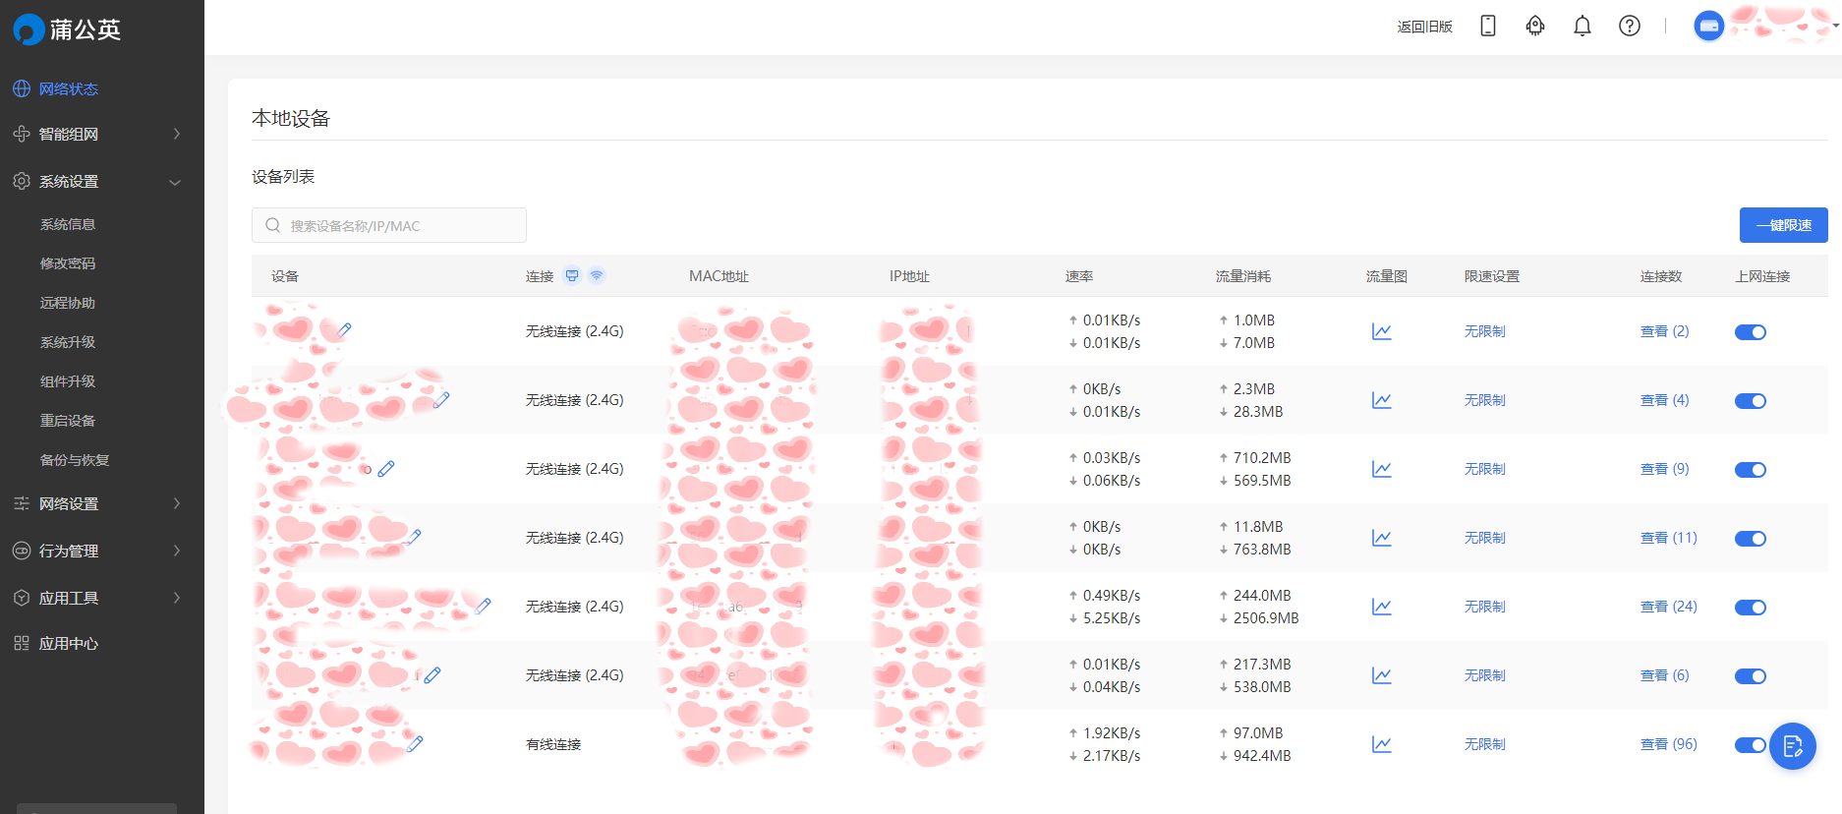View connections 查看 (96)

[x=1669, y=744]
